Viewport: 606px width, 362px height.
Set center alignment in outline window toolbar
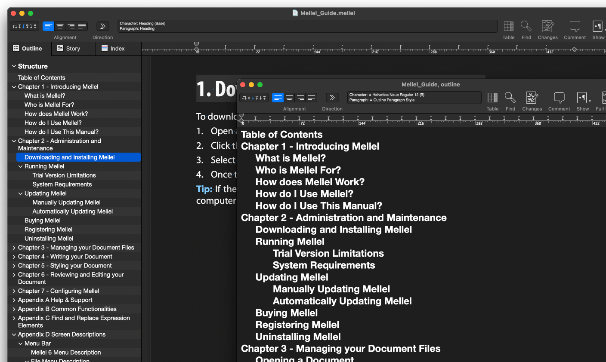click(289, 98)
